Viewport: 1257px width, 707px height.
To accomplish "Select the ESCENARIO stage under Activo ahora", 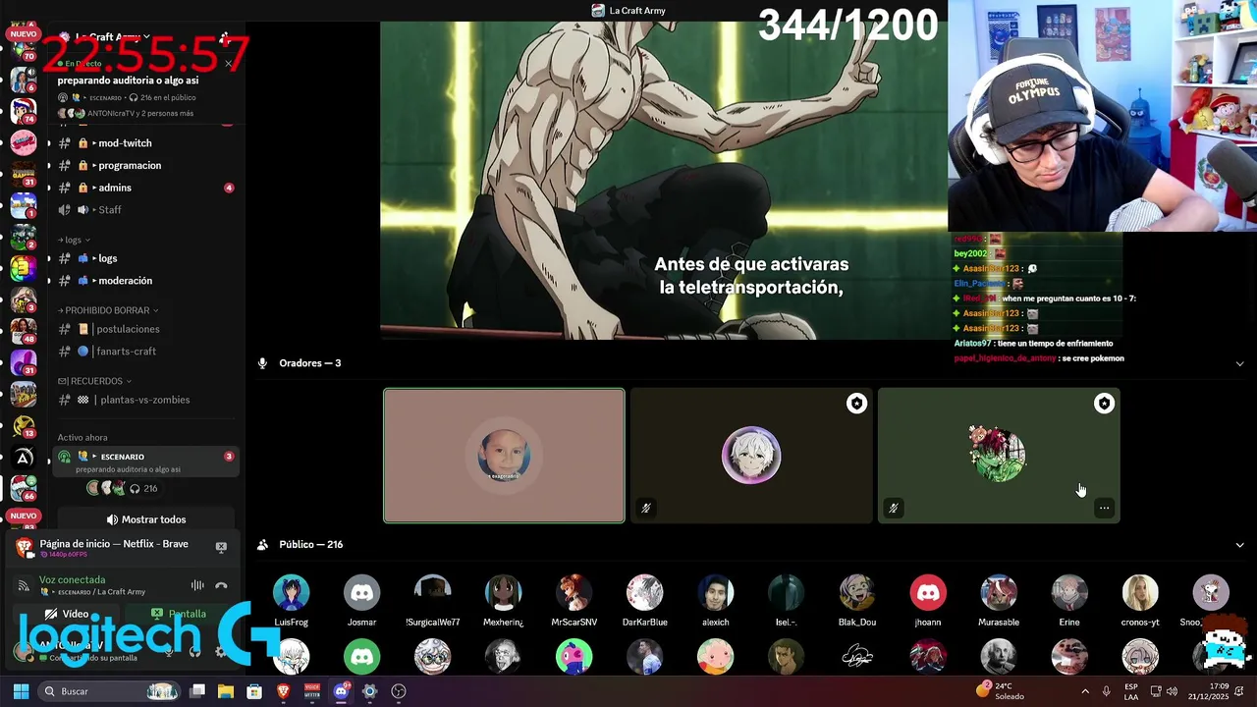I will tap(145, 462).
